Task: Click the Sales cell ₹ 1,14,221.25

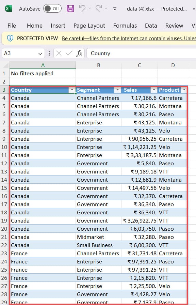Action: [x=140, y=147]
